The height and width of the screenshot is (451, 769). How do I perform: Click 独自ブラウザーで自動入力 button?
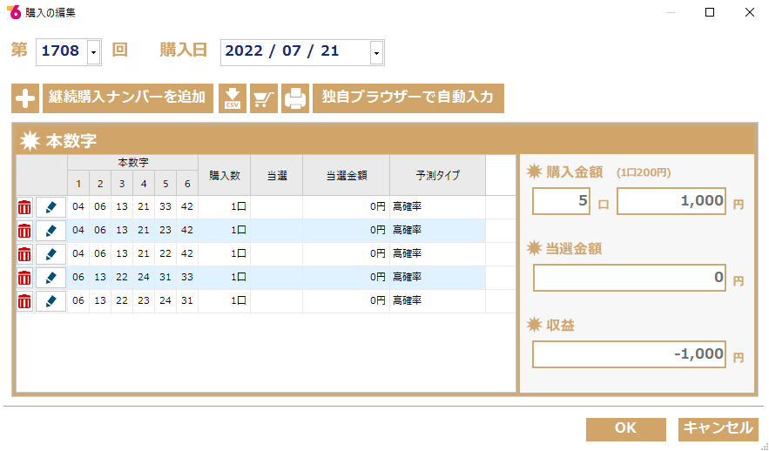tap(408, 98)
